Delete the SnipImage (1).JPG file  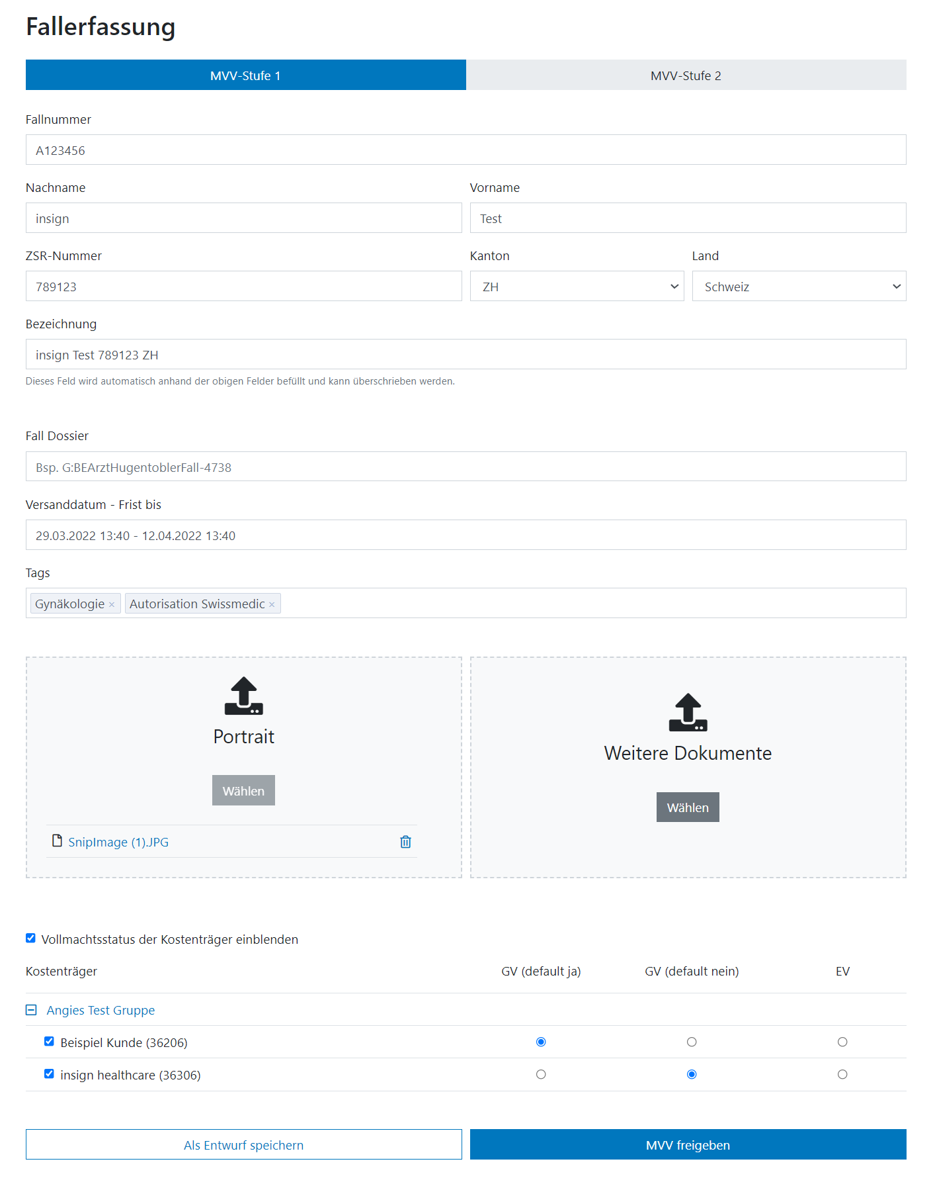405,842
